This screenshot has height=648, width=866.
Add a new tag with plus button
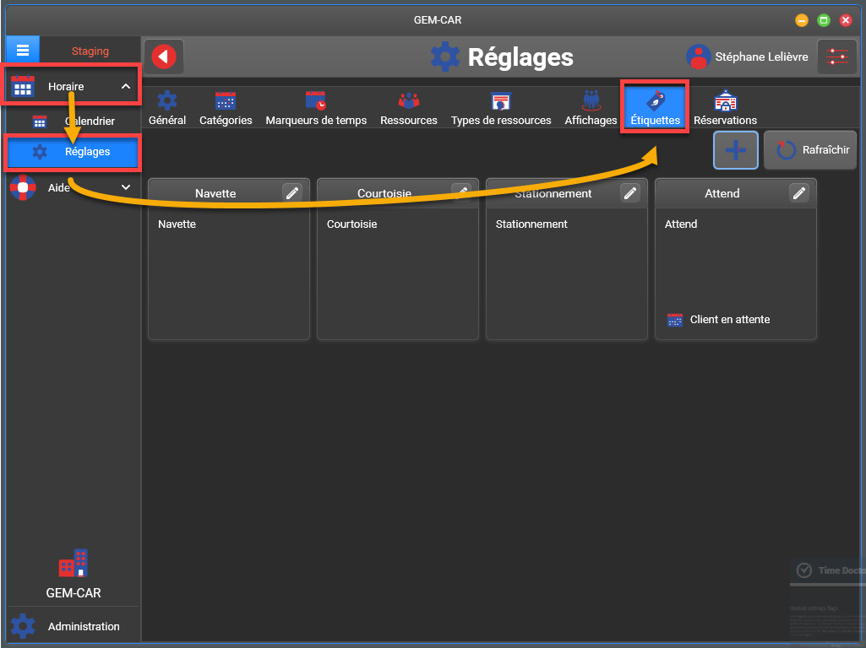pos(736,150)
